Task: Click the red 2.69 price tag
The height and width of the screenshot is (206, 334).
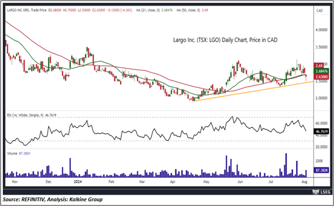Action: pos(319,66)
